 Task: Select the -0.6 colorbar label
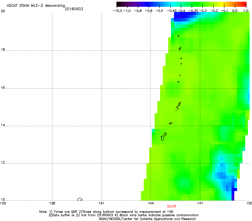[148, 11]
